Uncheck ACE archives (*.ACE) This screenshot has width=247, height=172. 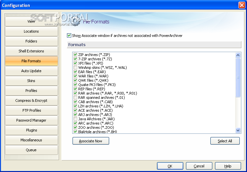click(75, 110)
